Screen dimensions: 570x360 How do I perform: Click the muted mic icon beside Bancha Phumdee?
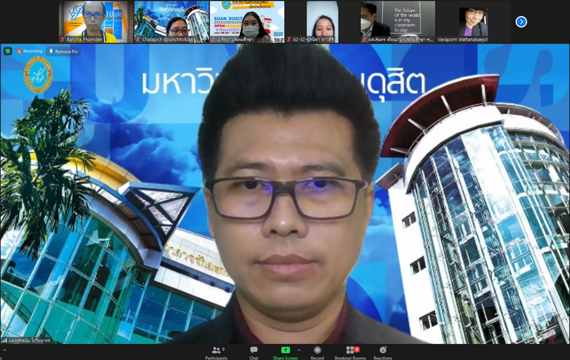click(63, 39)
